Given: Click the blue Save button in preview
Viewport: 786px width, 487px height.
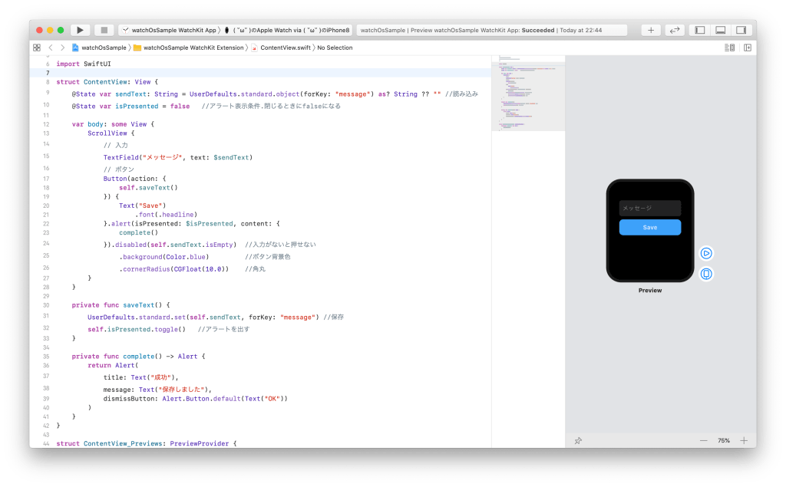Looking at the screenshot, I should [649, 227].
